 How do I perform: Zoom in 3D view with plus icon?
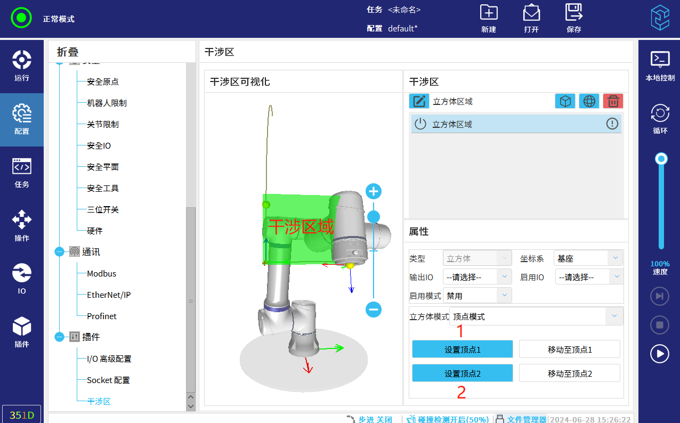tap(374, 191)
